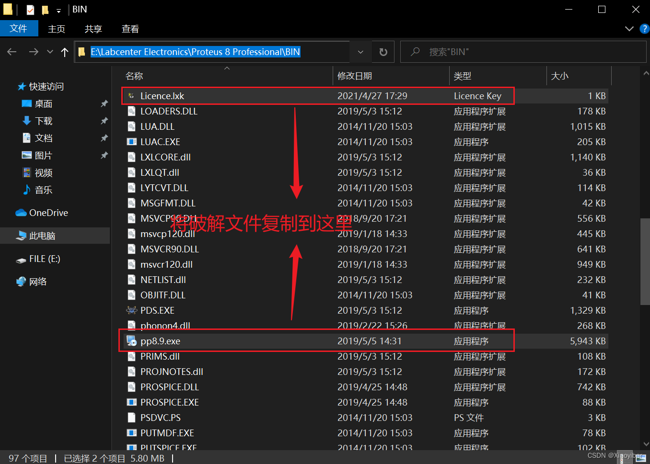This screenshot has height=464, width=650.
Task: Select file msvcp120.dll
Action: tap(168, 234)
